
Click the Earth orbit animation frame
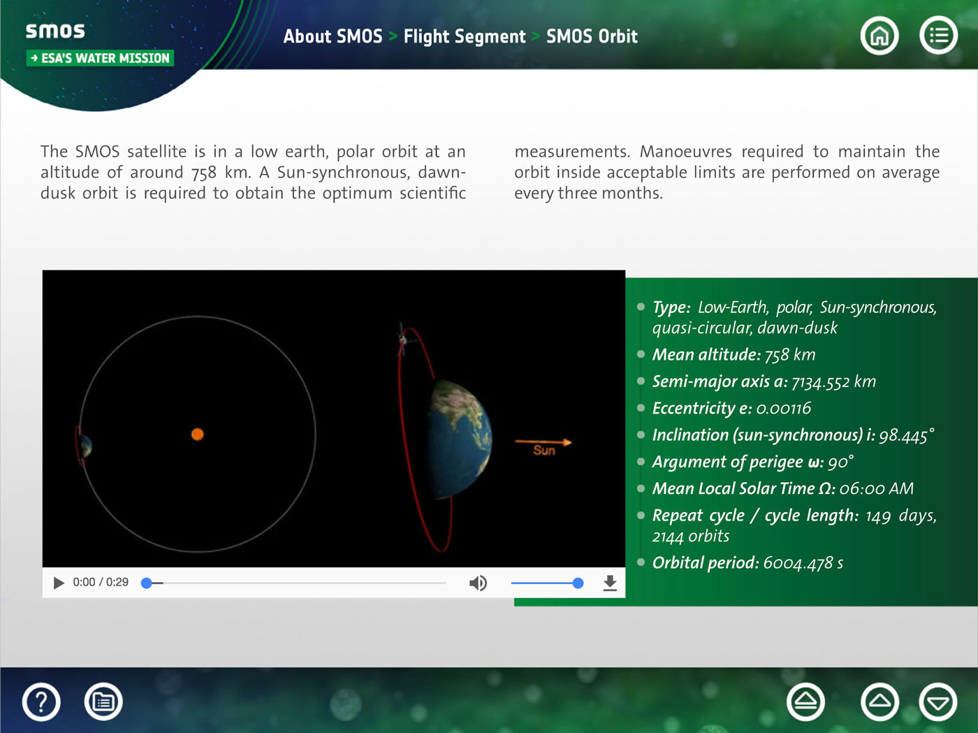point(334,419)
